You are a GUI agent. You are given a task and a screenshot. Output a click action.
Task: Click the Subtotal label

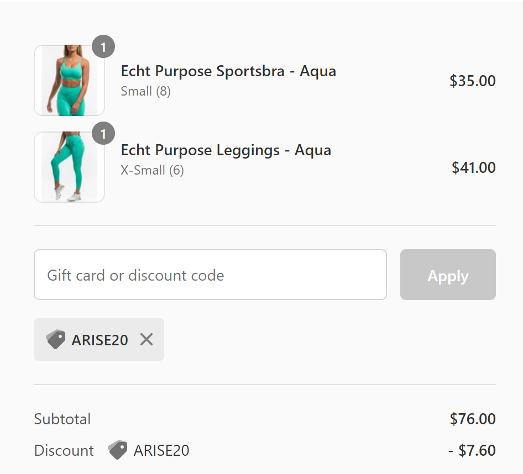click(62, 419)
